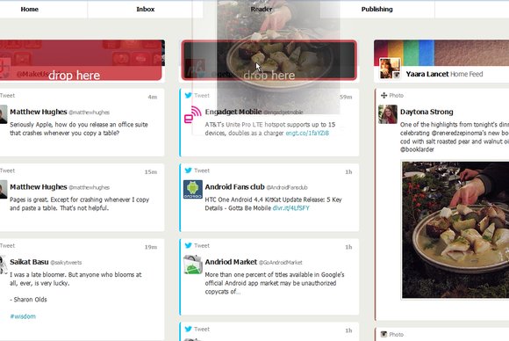Click the #wisdom hashtag

point(23,316)
